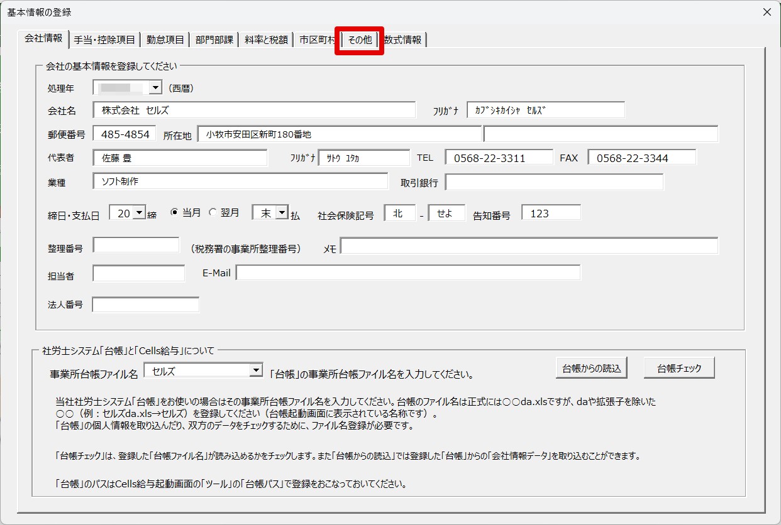Click the 会社名 field containing 株式会社 セルズ
Screen dimensions: 781x525
(x=254, y=110)
